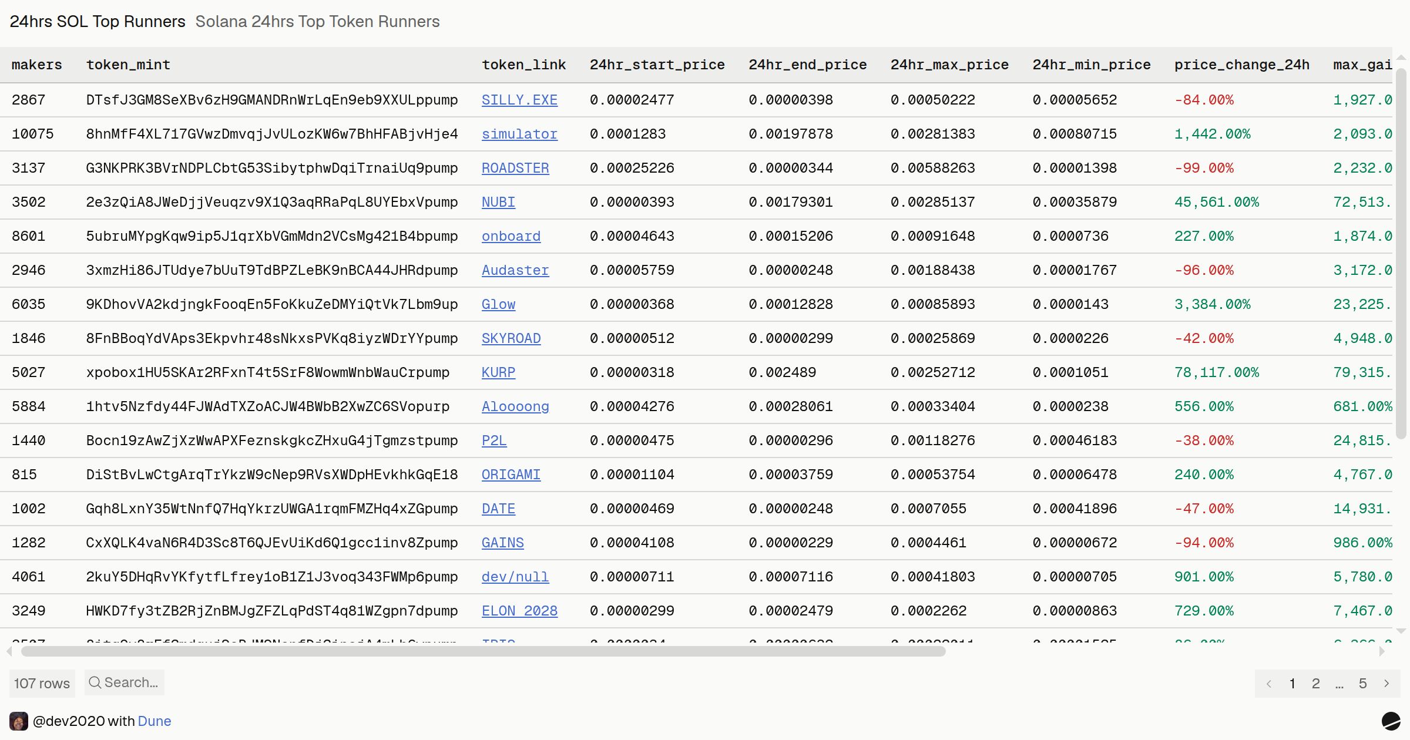Click the @dev2020 user avatar
This screenshot has height=740, width=1410.
click(x=19, y=721)
